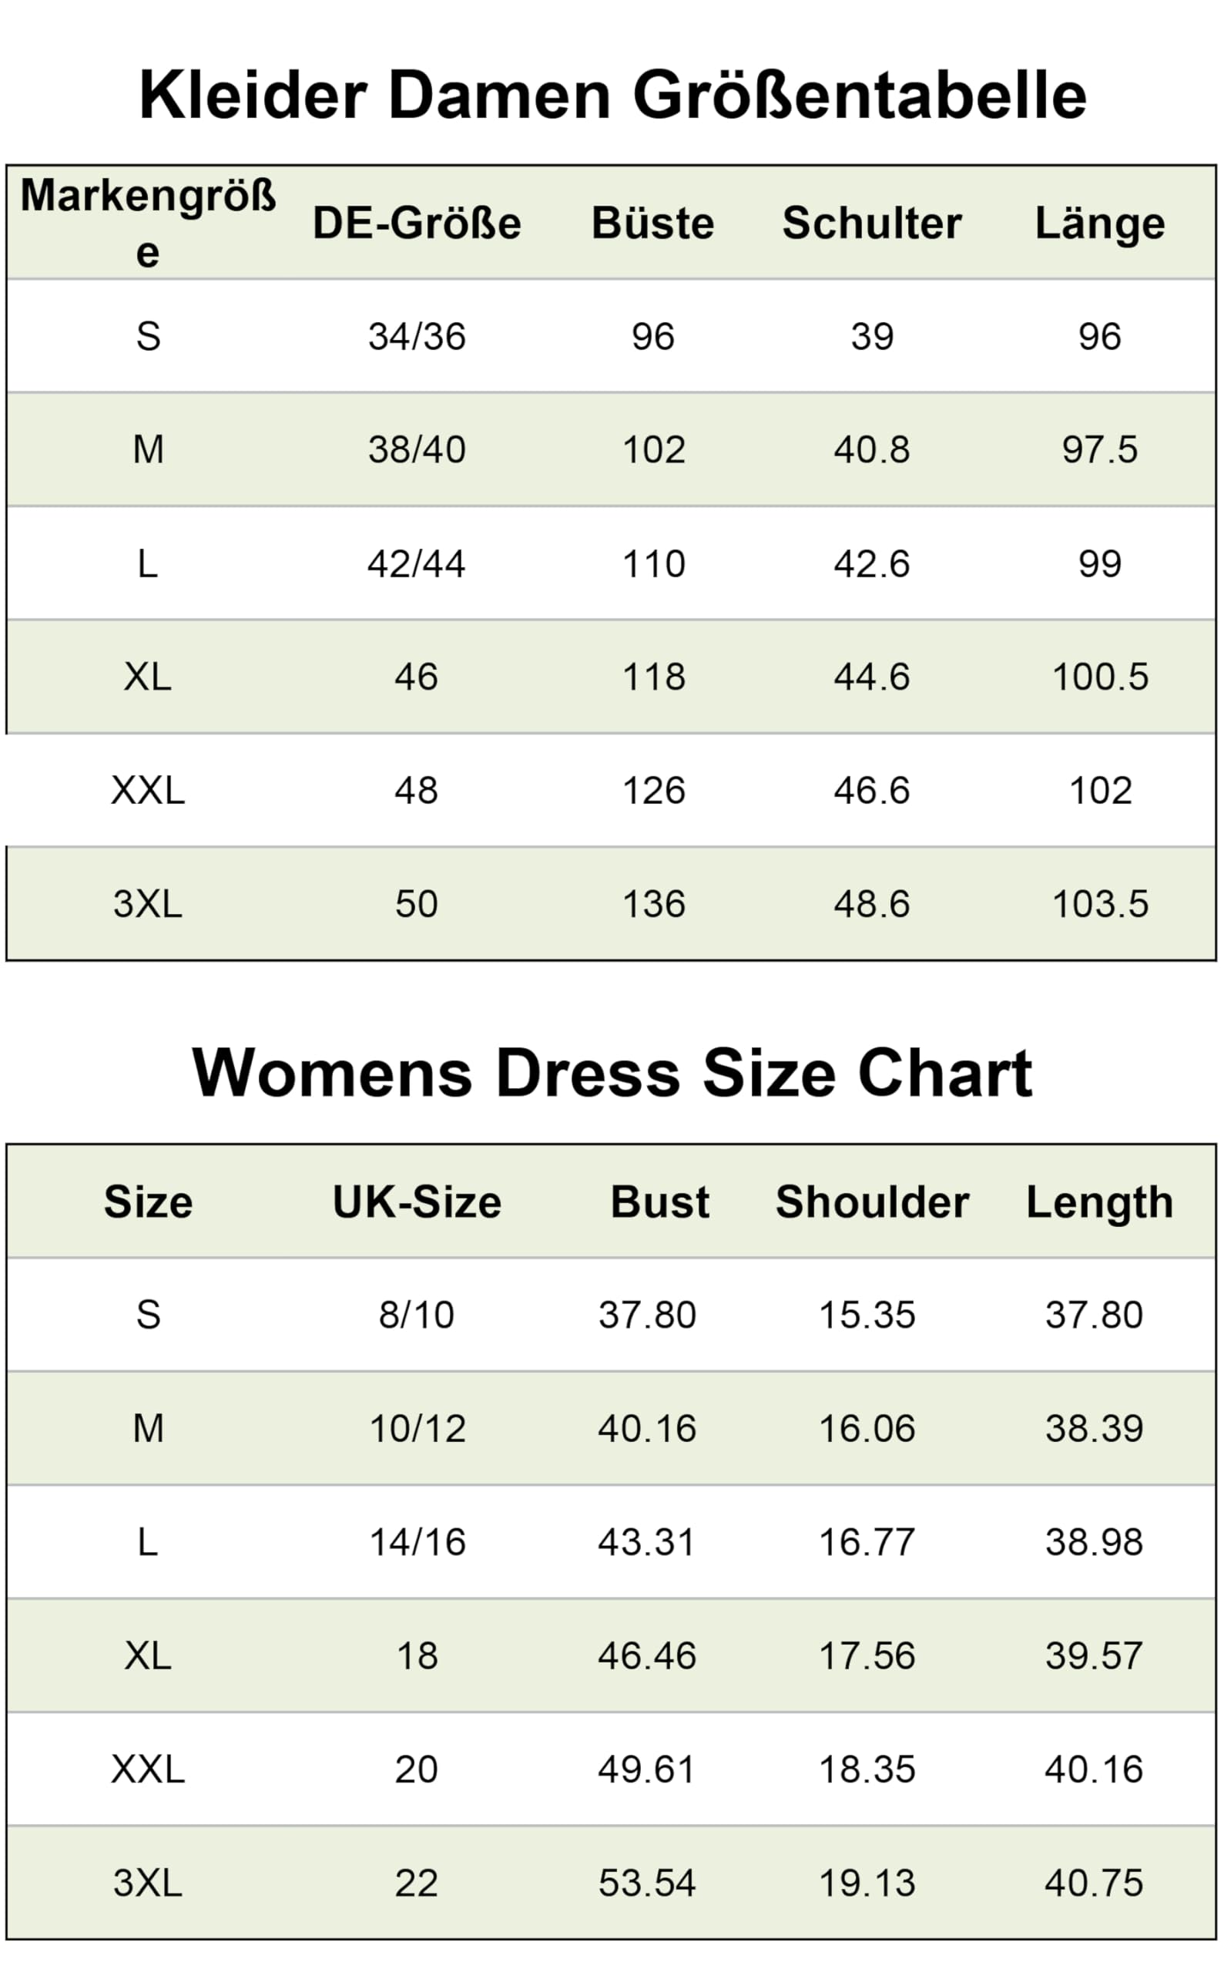Select the 14/16 UK size cell
This screenshot has height=1973, width=1224.
(x=417, y=1542)
